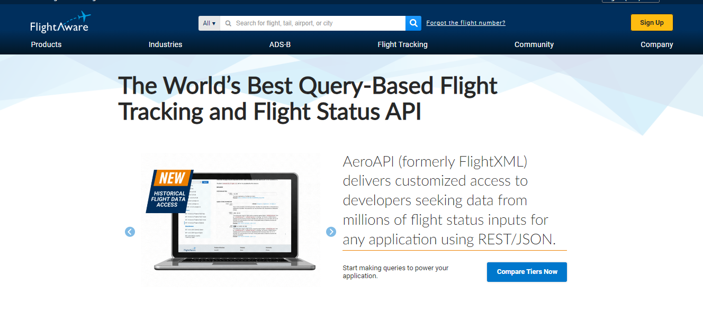Image resolution: width=703 pixels, height=312 pixels.
Task: Open the Community menu
Action: [x=534, y=44]
